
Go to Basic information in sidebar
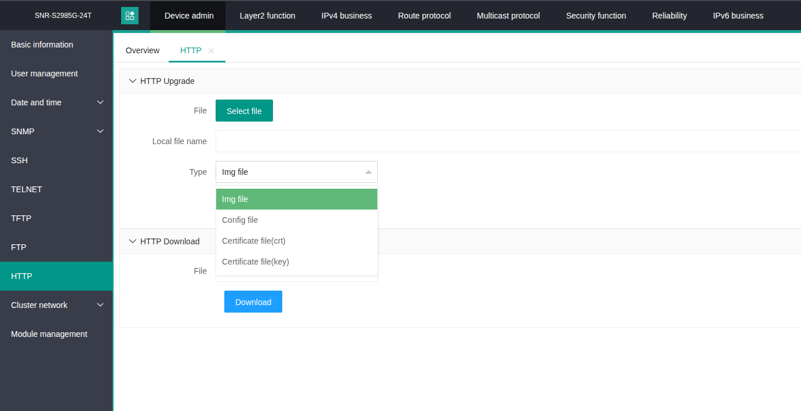[56, 45]
